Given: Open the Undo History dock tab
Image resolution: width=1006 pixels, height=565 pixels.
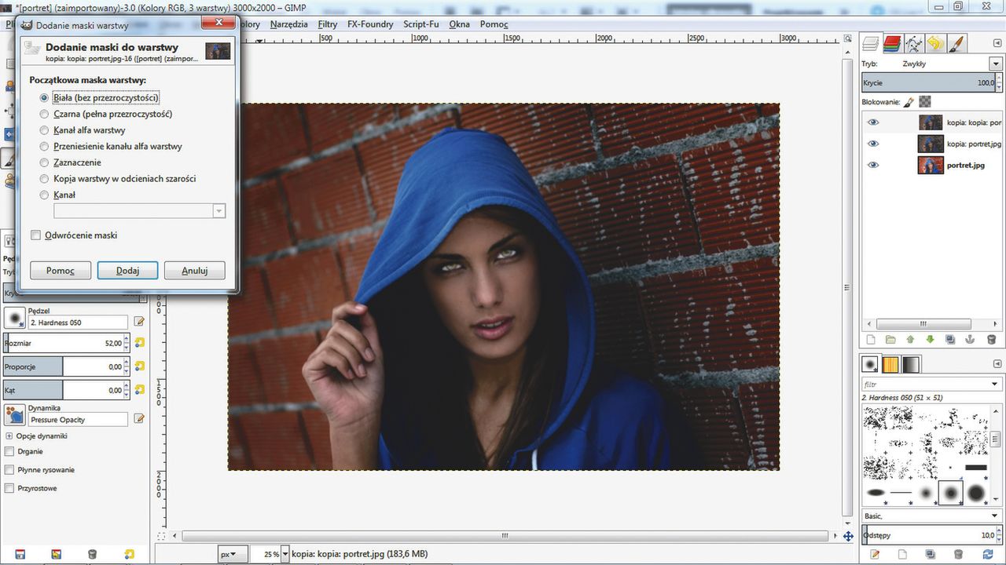Looking at the screenshot, I should [x=934, y=43].
